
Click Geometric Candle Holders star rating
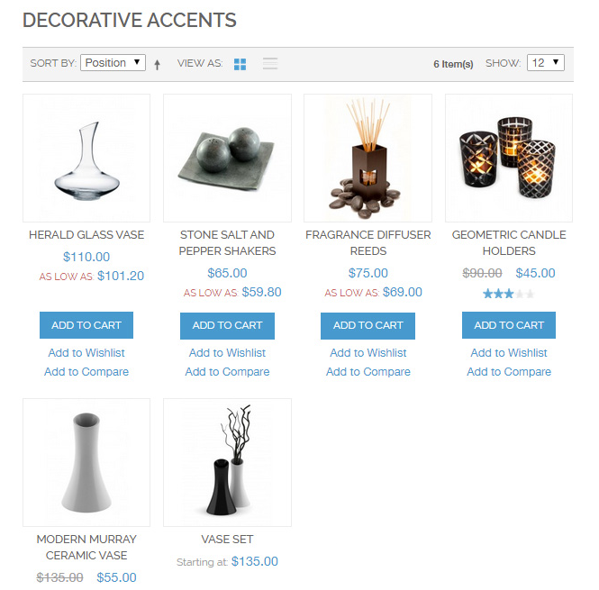coord(508,294)
